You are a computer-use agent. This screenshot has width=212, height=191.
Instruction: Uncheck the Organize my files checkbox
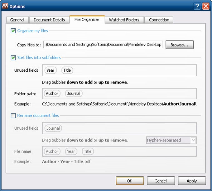tap(13, 31)
